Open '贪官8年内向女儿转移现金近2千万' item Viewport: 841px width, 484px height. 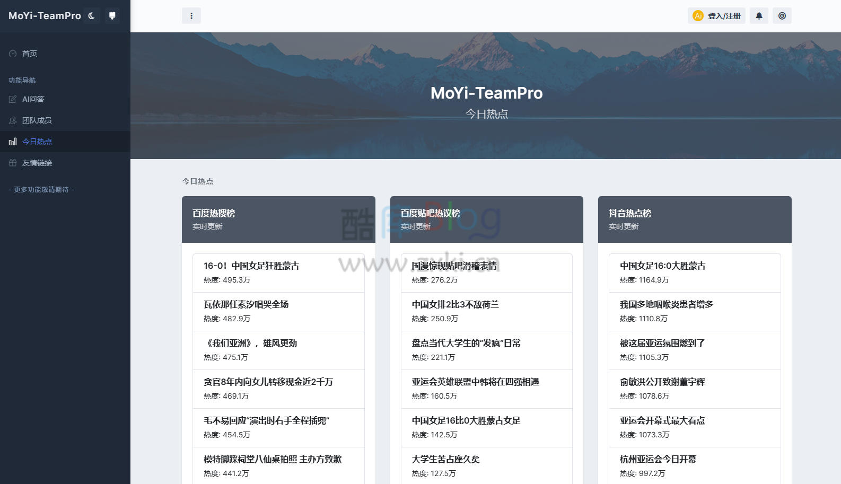pyautogui.click(x=278, y=389)
